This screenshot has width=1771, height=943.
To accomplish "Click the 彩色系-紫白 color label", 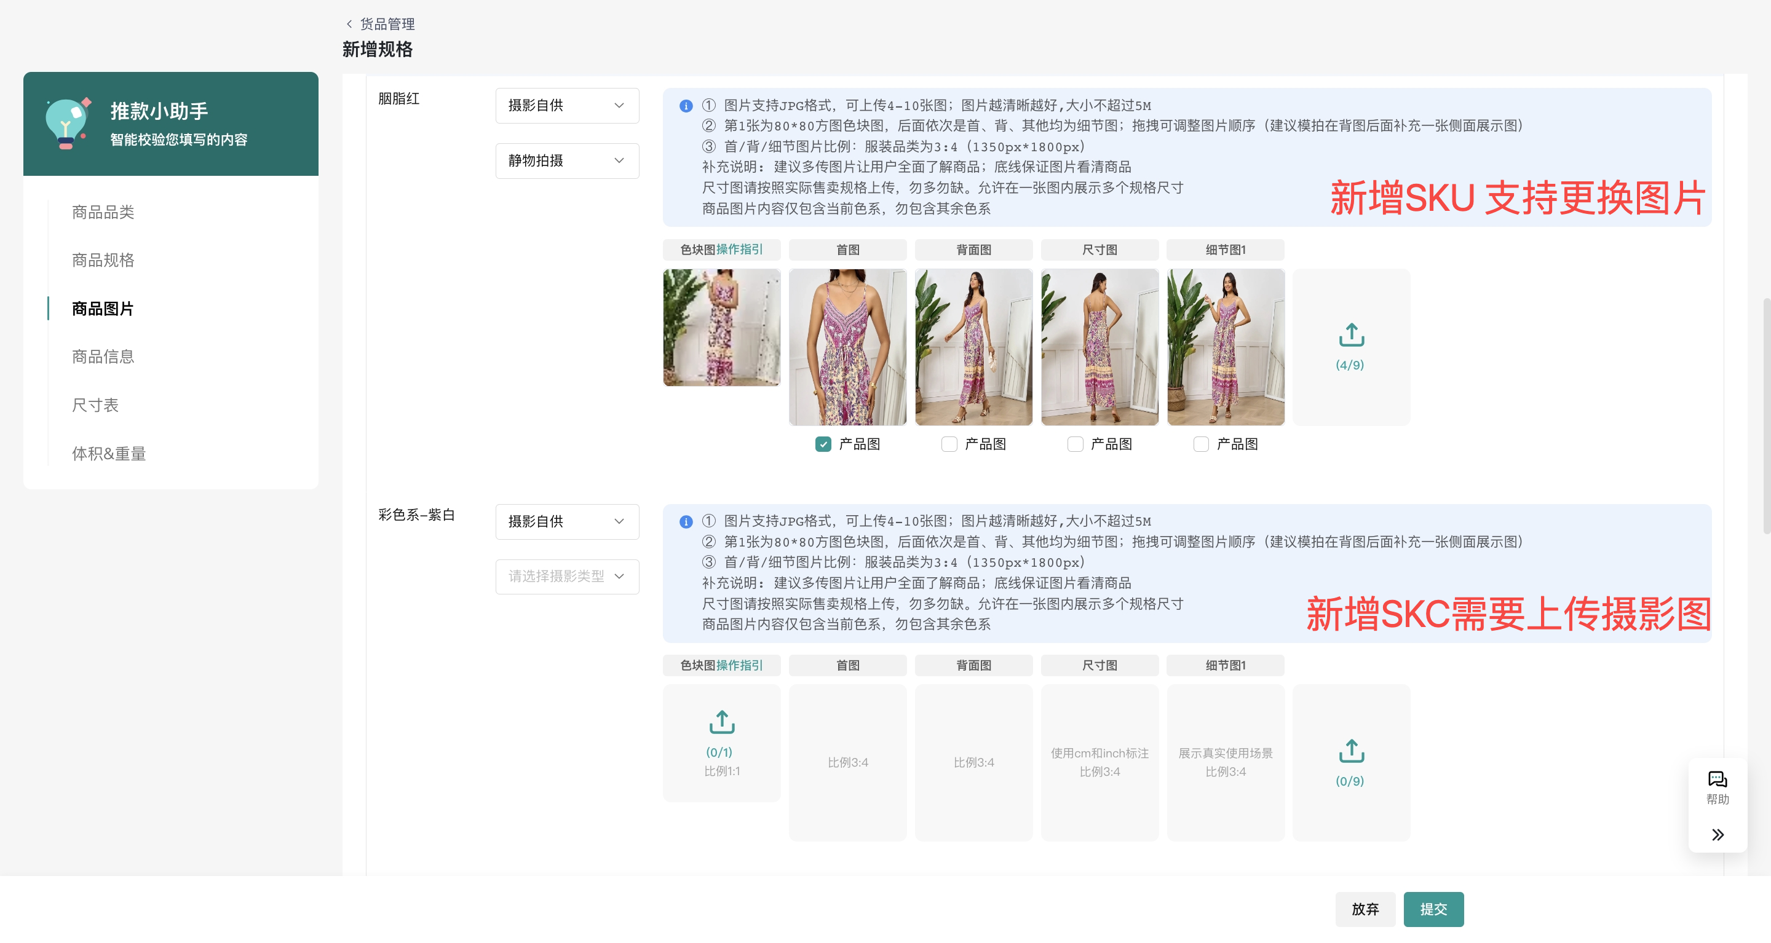I will click(417, 515).
